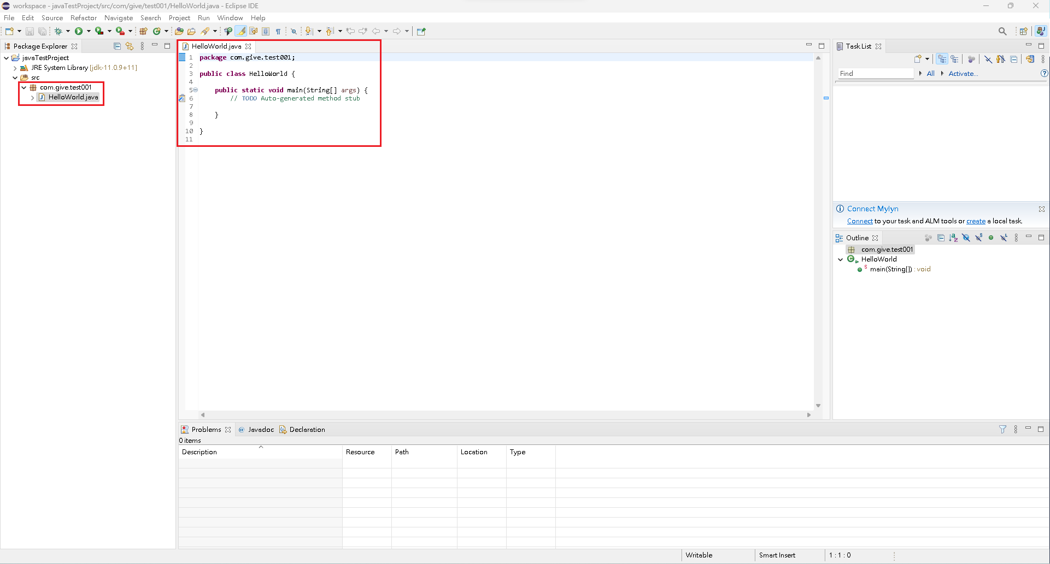Open the Run button dropdown arrow
Image resolution: width=1050 pixels, height=564 pixels.
point(89,31)
